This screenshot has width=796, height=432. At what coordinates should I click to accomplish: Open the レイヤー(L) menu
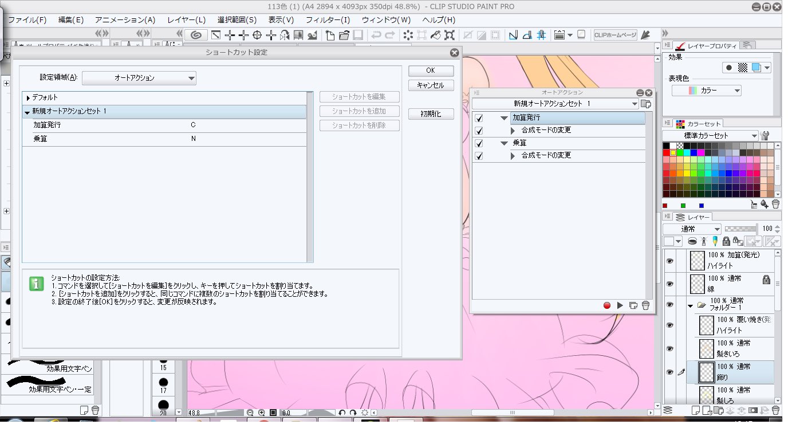[x=186, y=19]
